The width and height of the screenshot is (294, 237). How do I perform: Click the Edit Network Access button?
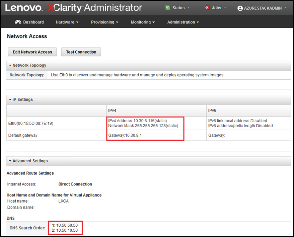32,52
